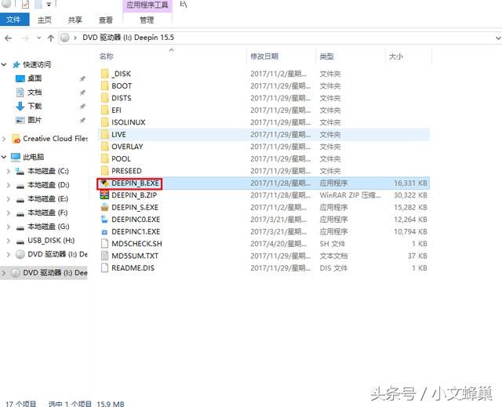
Task: Open 桌面 in quick access
Action: (35, 78)
